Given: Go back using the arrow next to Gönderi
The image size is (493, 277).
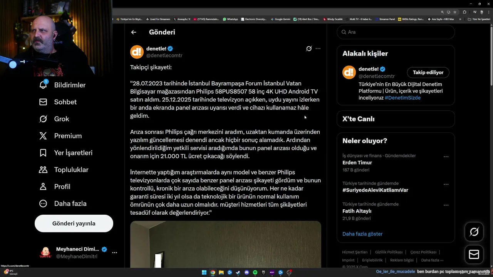Looking at the screenshot, I should (x=134, y=32).
